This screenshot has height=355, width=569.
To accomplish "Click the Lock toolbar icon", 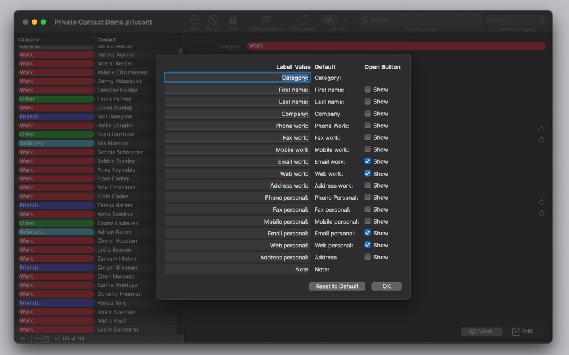I will tap(232, 20).
